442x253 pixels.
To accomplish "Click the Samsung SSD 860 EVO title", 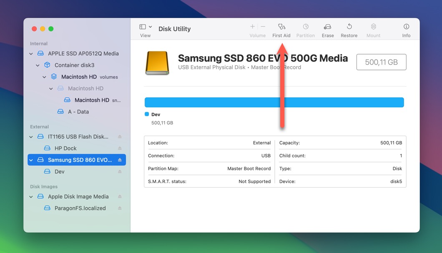I will [263, 58].
